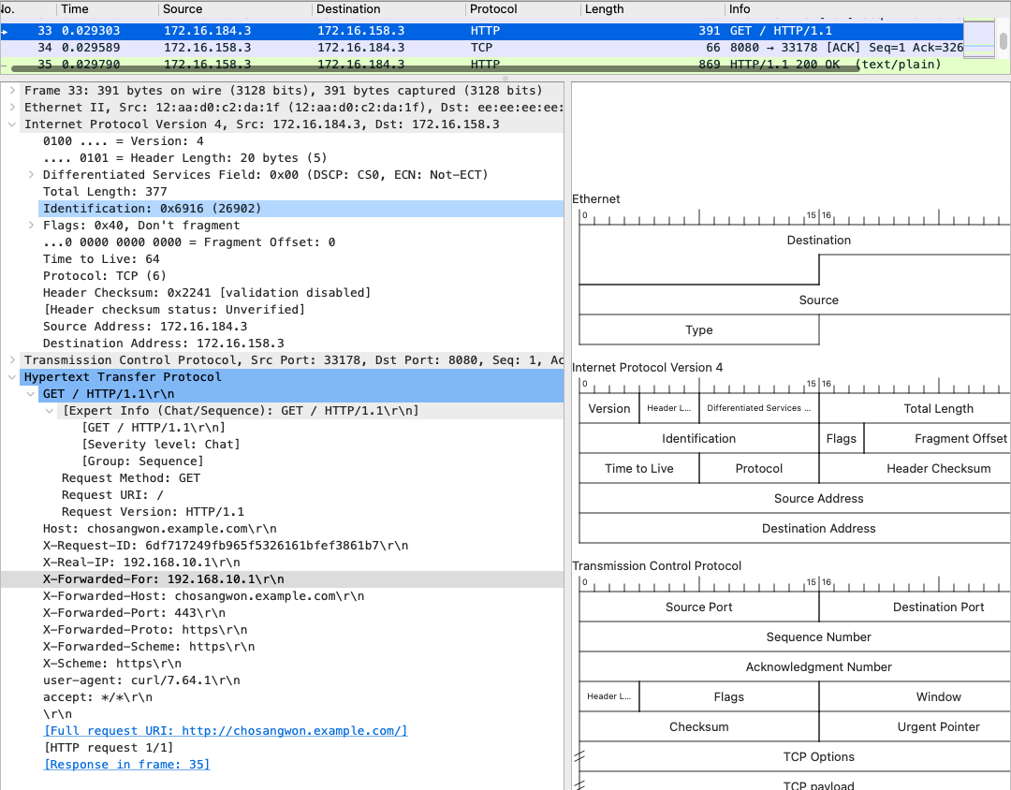This screenshot has width=1011, height=790.
Task: Click Time to Live box in diagram
Action: [x=639, y=468]
